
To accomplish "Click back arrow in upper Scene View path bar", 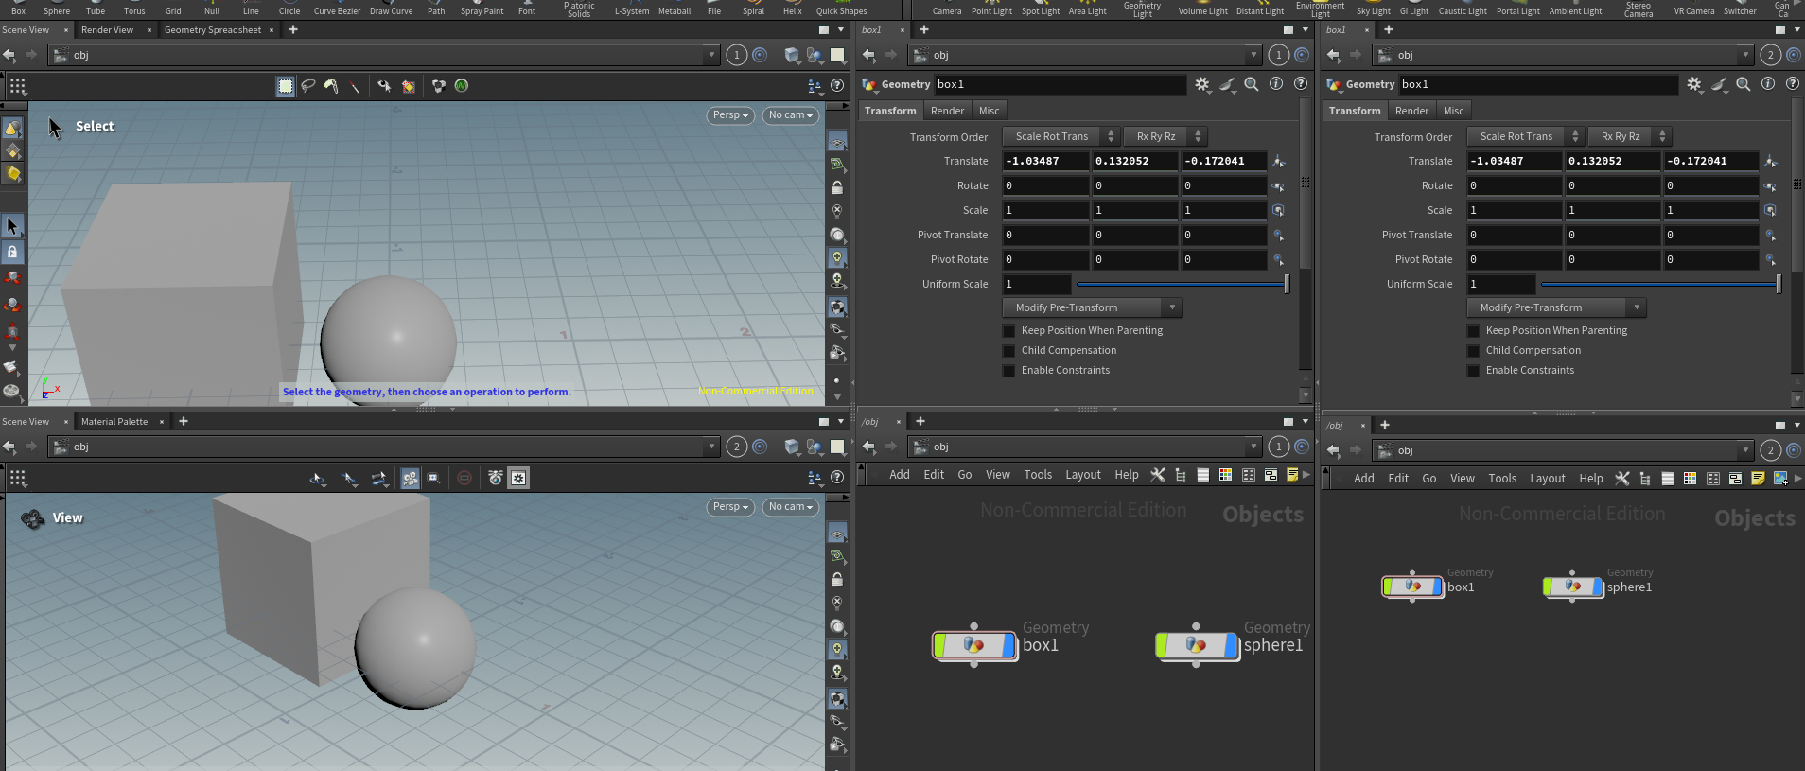I will coord(9,55).
